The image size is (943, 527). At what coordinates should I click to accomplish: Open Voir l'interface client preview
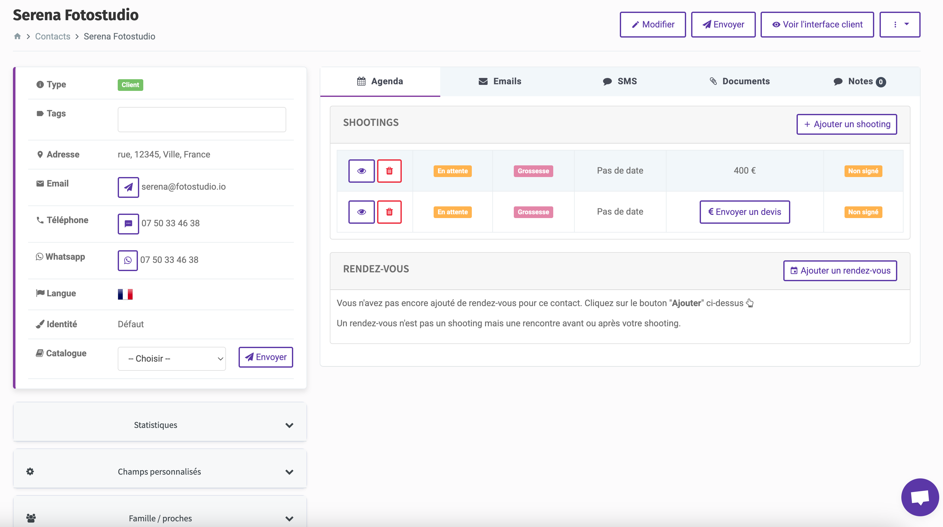[817, 25]
